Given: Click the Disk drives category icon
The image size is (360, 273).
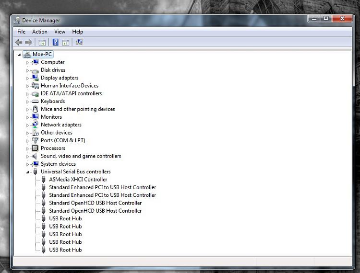Looking at the screenshot, I should (x=35, y=70).
